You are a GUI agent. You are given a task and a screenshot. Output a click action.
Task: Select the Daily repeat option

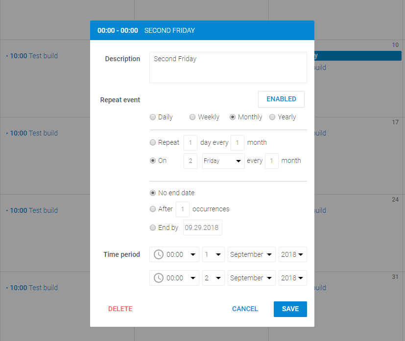tap(153, 117)
